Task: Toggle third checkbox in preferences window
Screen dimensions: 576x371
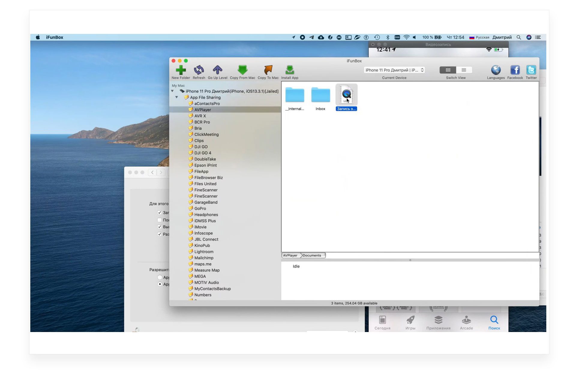Action: [160, 227]
